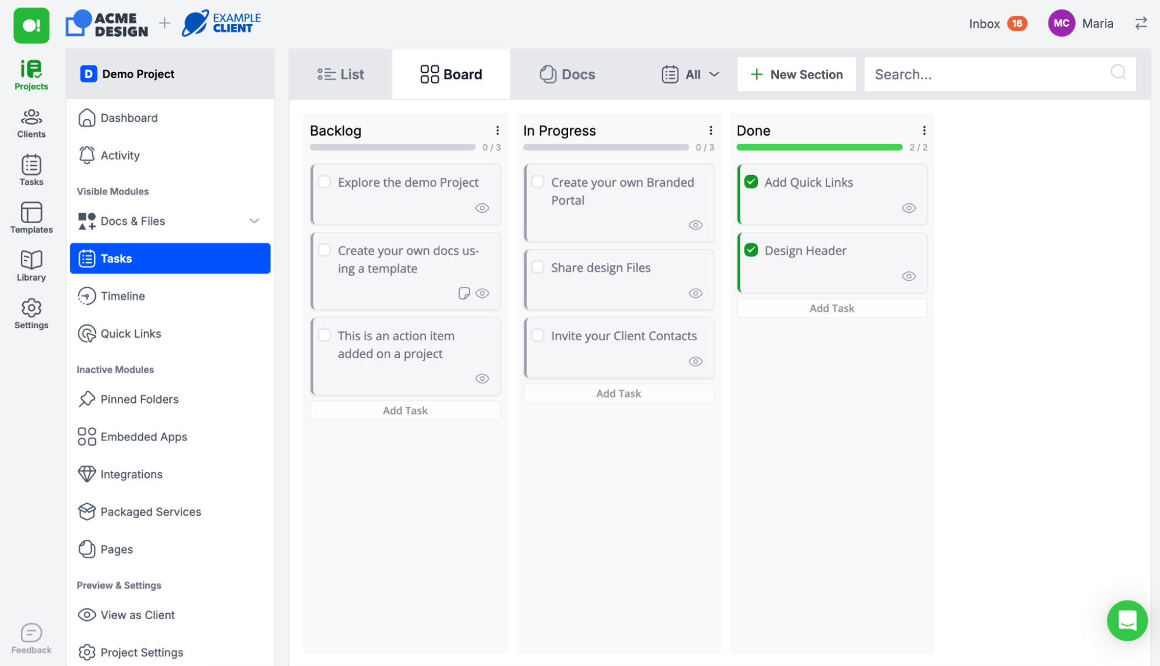The width and height of the screenshot is (1160, 666).
Task: Click the Backlog progress bar
Action: coord(393,147)
